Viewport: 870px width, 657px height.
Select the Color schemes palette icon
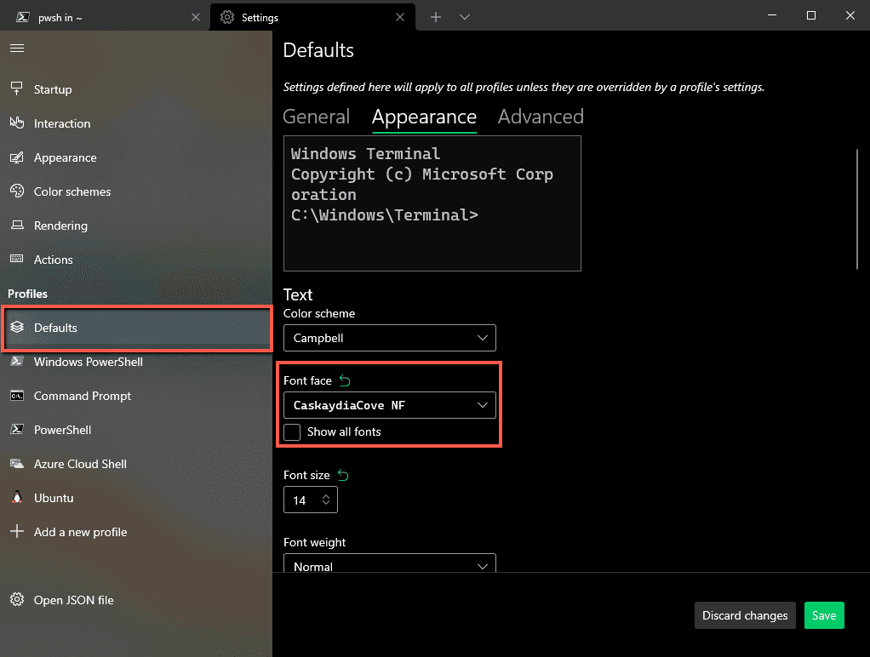tap(17, 191)
